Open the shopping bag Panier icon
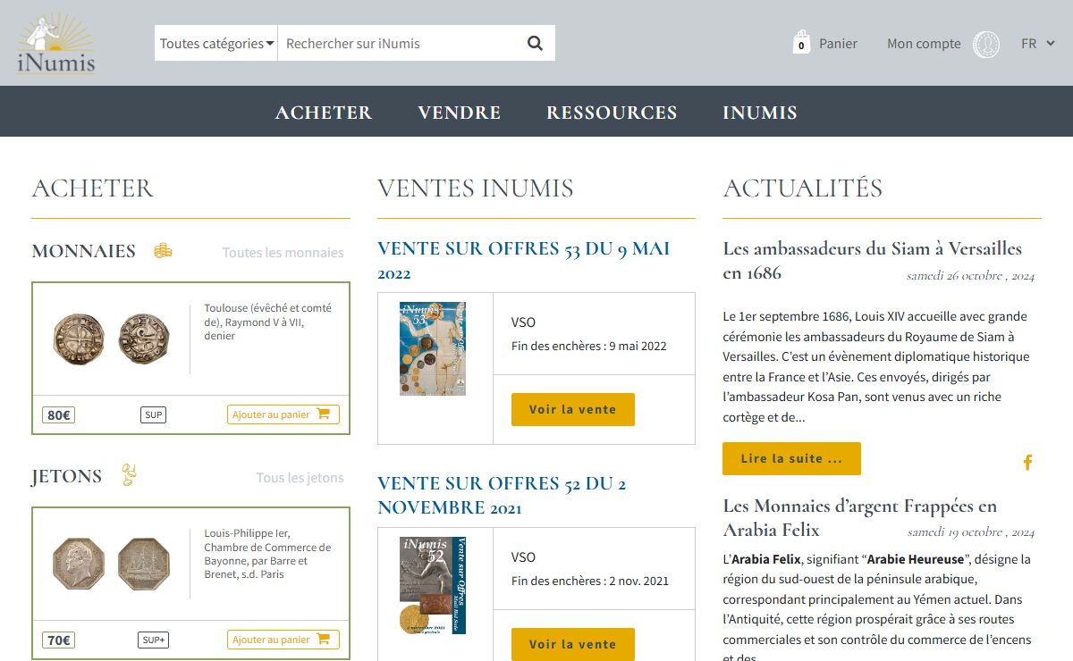Screen dimensions: 1073x661 coord(801,43)
